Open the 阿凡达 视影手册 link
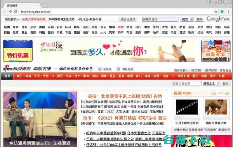 tap(89, 19)
